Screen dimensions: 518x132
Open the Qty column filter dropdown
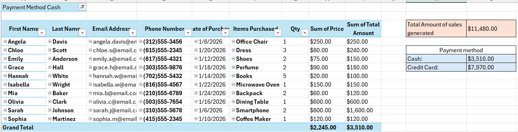tap(305, 33)
